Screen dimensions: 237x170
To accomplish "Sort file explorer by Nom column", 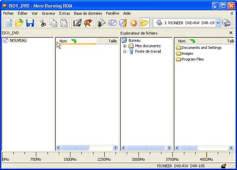I will tap(198, 41).
